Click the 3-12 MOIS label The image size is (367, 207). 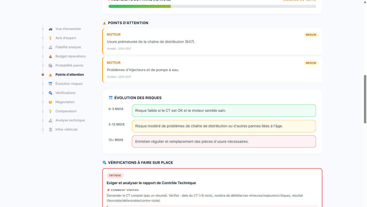pos(116,124)
